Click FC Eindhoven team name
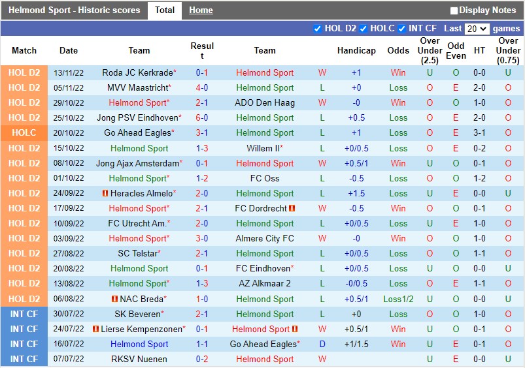Screen dimensions: 525x368 [x=263, y=268]
